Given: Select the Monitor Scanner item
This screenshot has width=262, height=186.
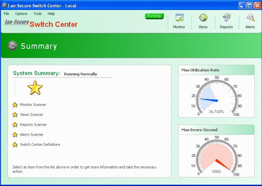Looking at the screenshot, I should [33, 105].
